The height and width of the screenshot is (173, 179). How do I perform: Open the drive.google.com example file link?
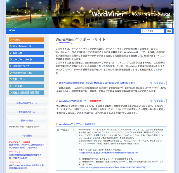click(113, 167)
